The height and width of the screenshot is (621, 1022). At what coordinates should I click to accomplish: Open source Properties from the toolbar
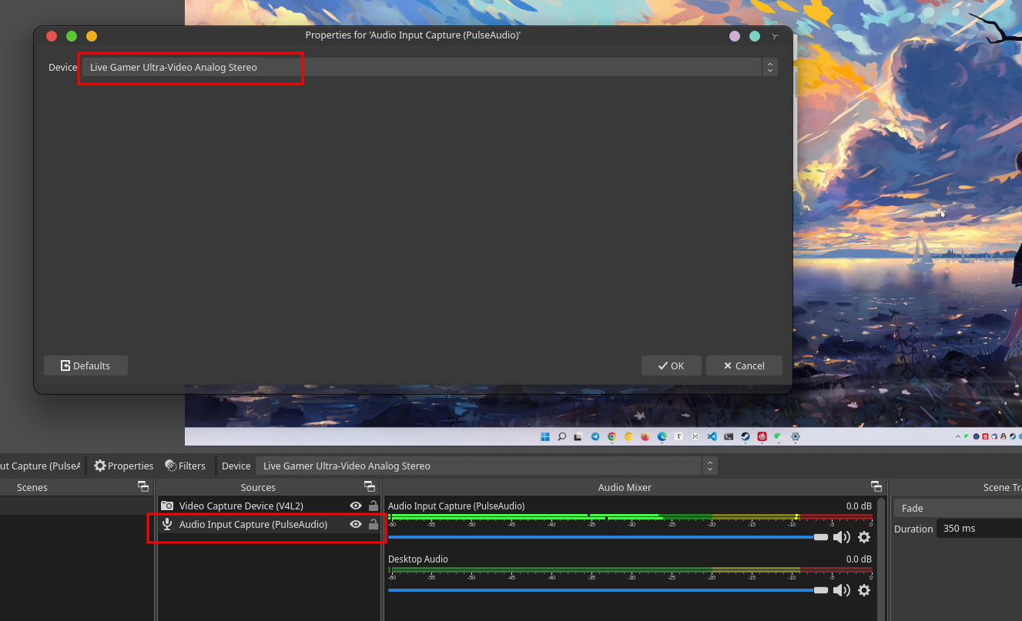[x=123, y=466]
